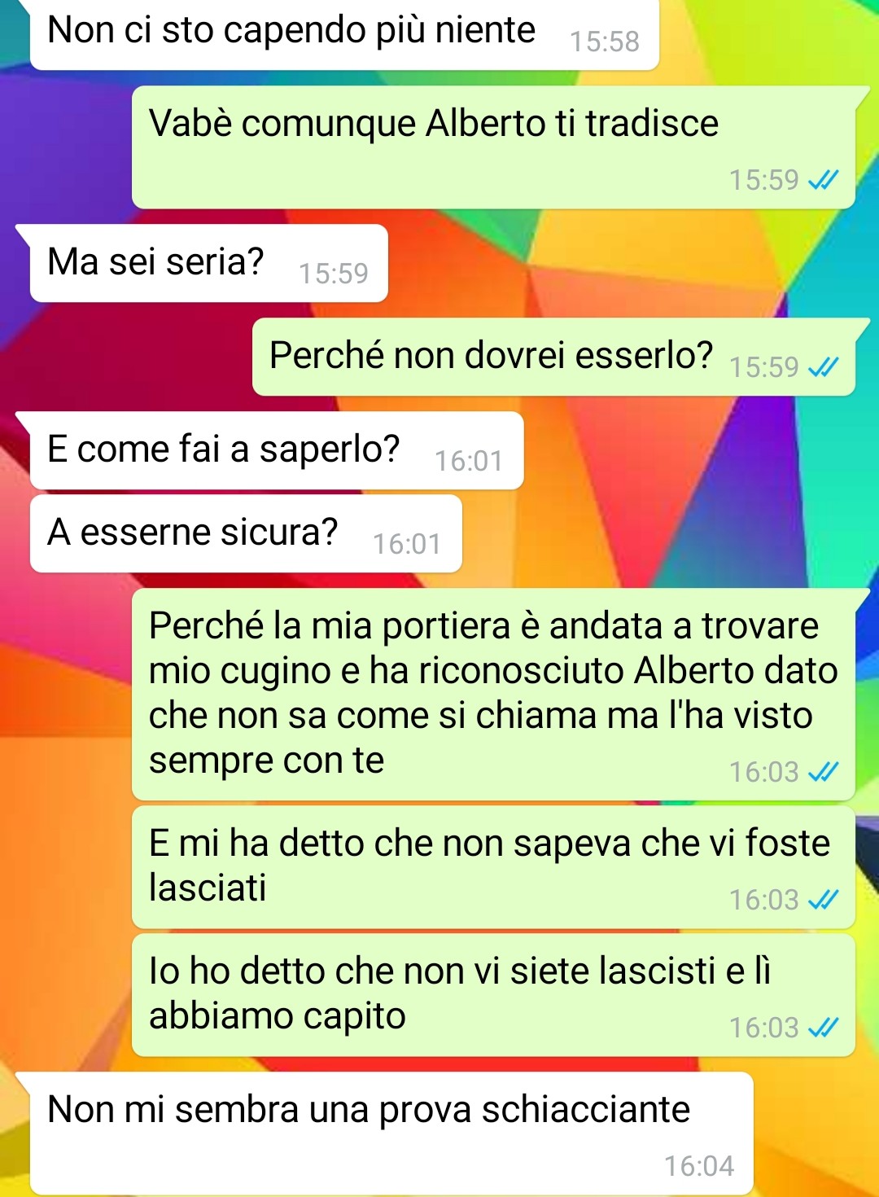Tap the 15:58 timestamp on first message
879x1197 pixels.
(605, 42)
